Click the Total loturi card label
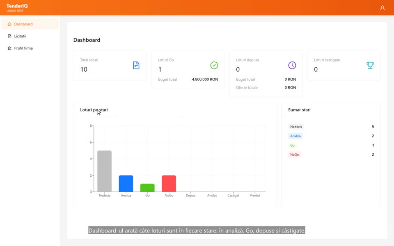This screenshot has height=246, width=394. point(89,60)
